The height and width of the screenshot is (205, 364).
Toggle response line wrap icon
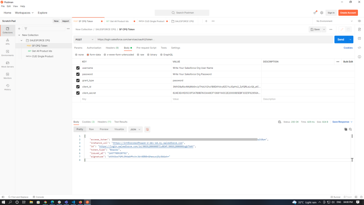point(147,130)
